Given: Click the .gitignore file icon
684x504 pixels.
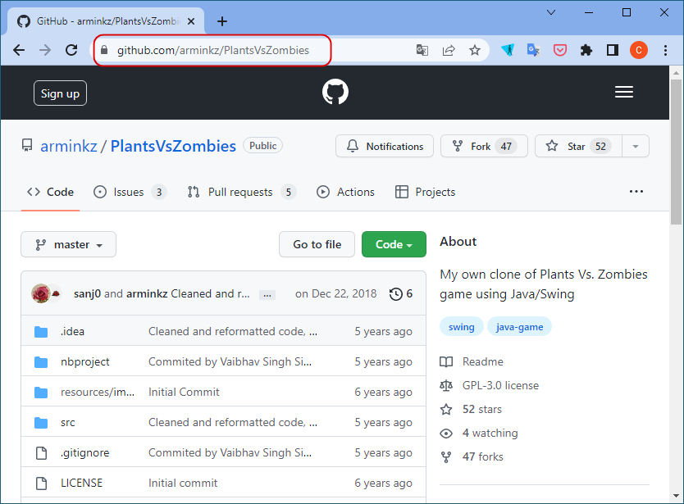Looking at the screenshot, I should click(42, 453).
